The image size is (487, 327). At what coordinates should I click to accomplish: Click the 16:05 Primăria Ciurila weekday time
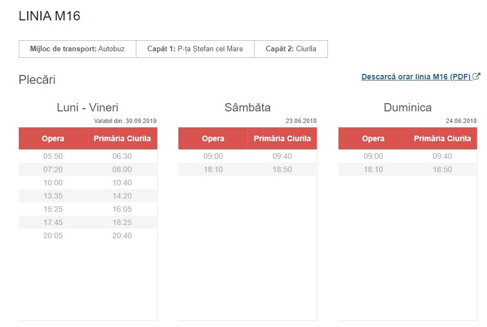(x=122, y=209)
